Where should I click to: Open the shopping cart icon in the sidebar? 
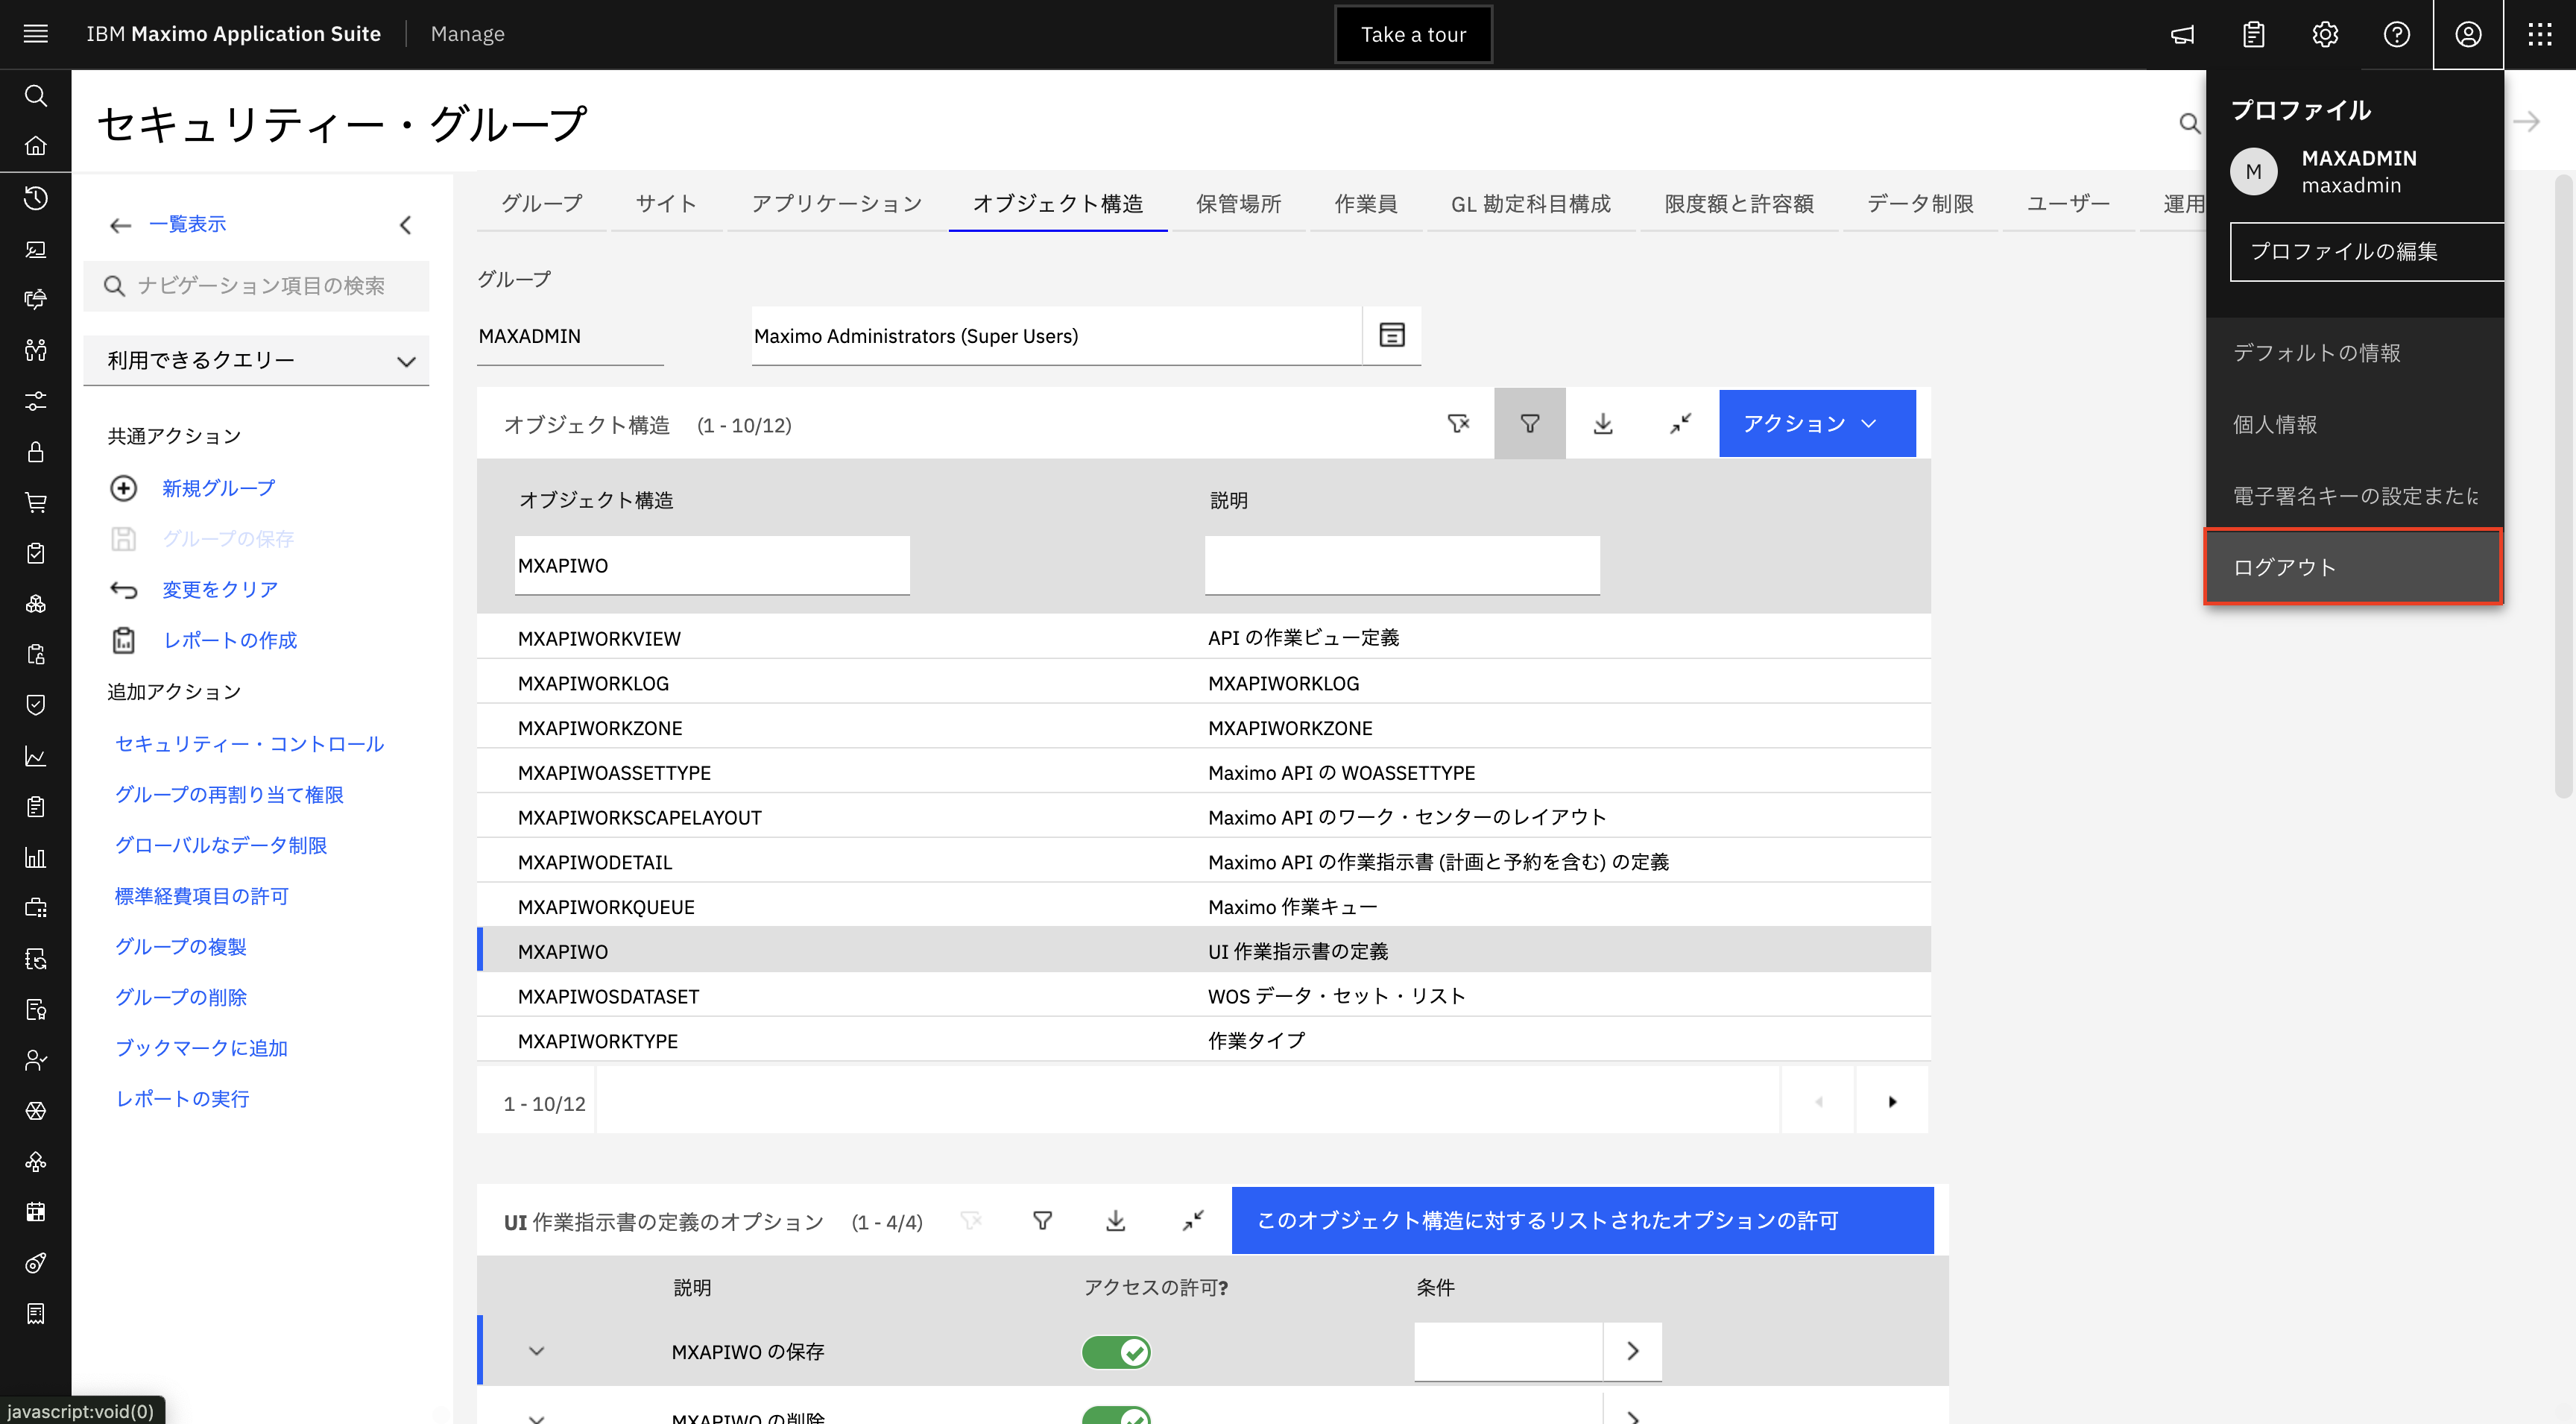36,502
